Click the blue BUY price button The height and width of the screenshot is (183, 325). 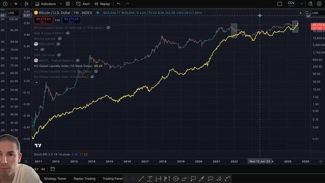(x=71, y=20)
